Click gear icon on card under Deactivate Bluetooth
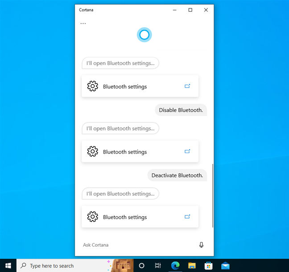289x272 pixels. pos(92,217)
